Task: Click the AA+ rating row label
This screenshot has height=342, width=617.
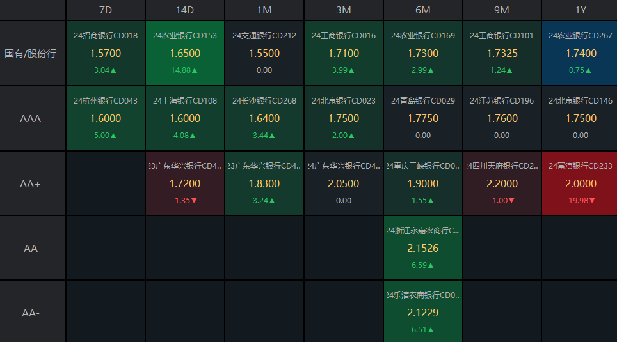Action: (31, 183)
